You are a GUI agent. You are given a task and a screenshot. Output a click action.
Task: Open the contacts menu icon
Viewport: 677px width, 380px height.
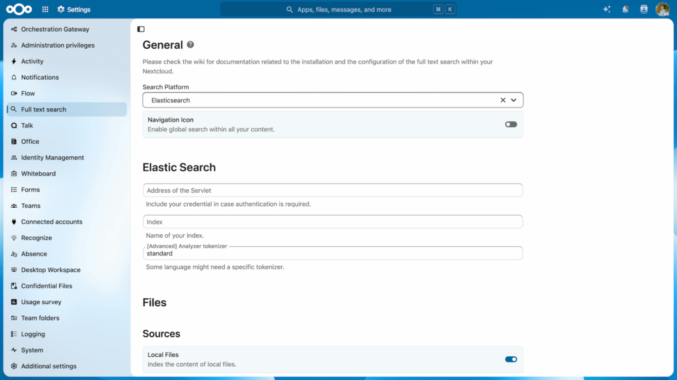[x=644, y=9]
